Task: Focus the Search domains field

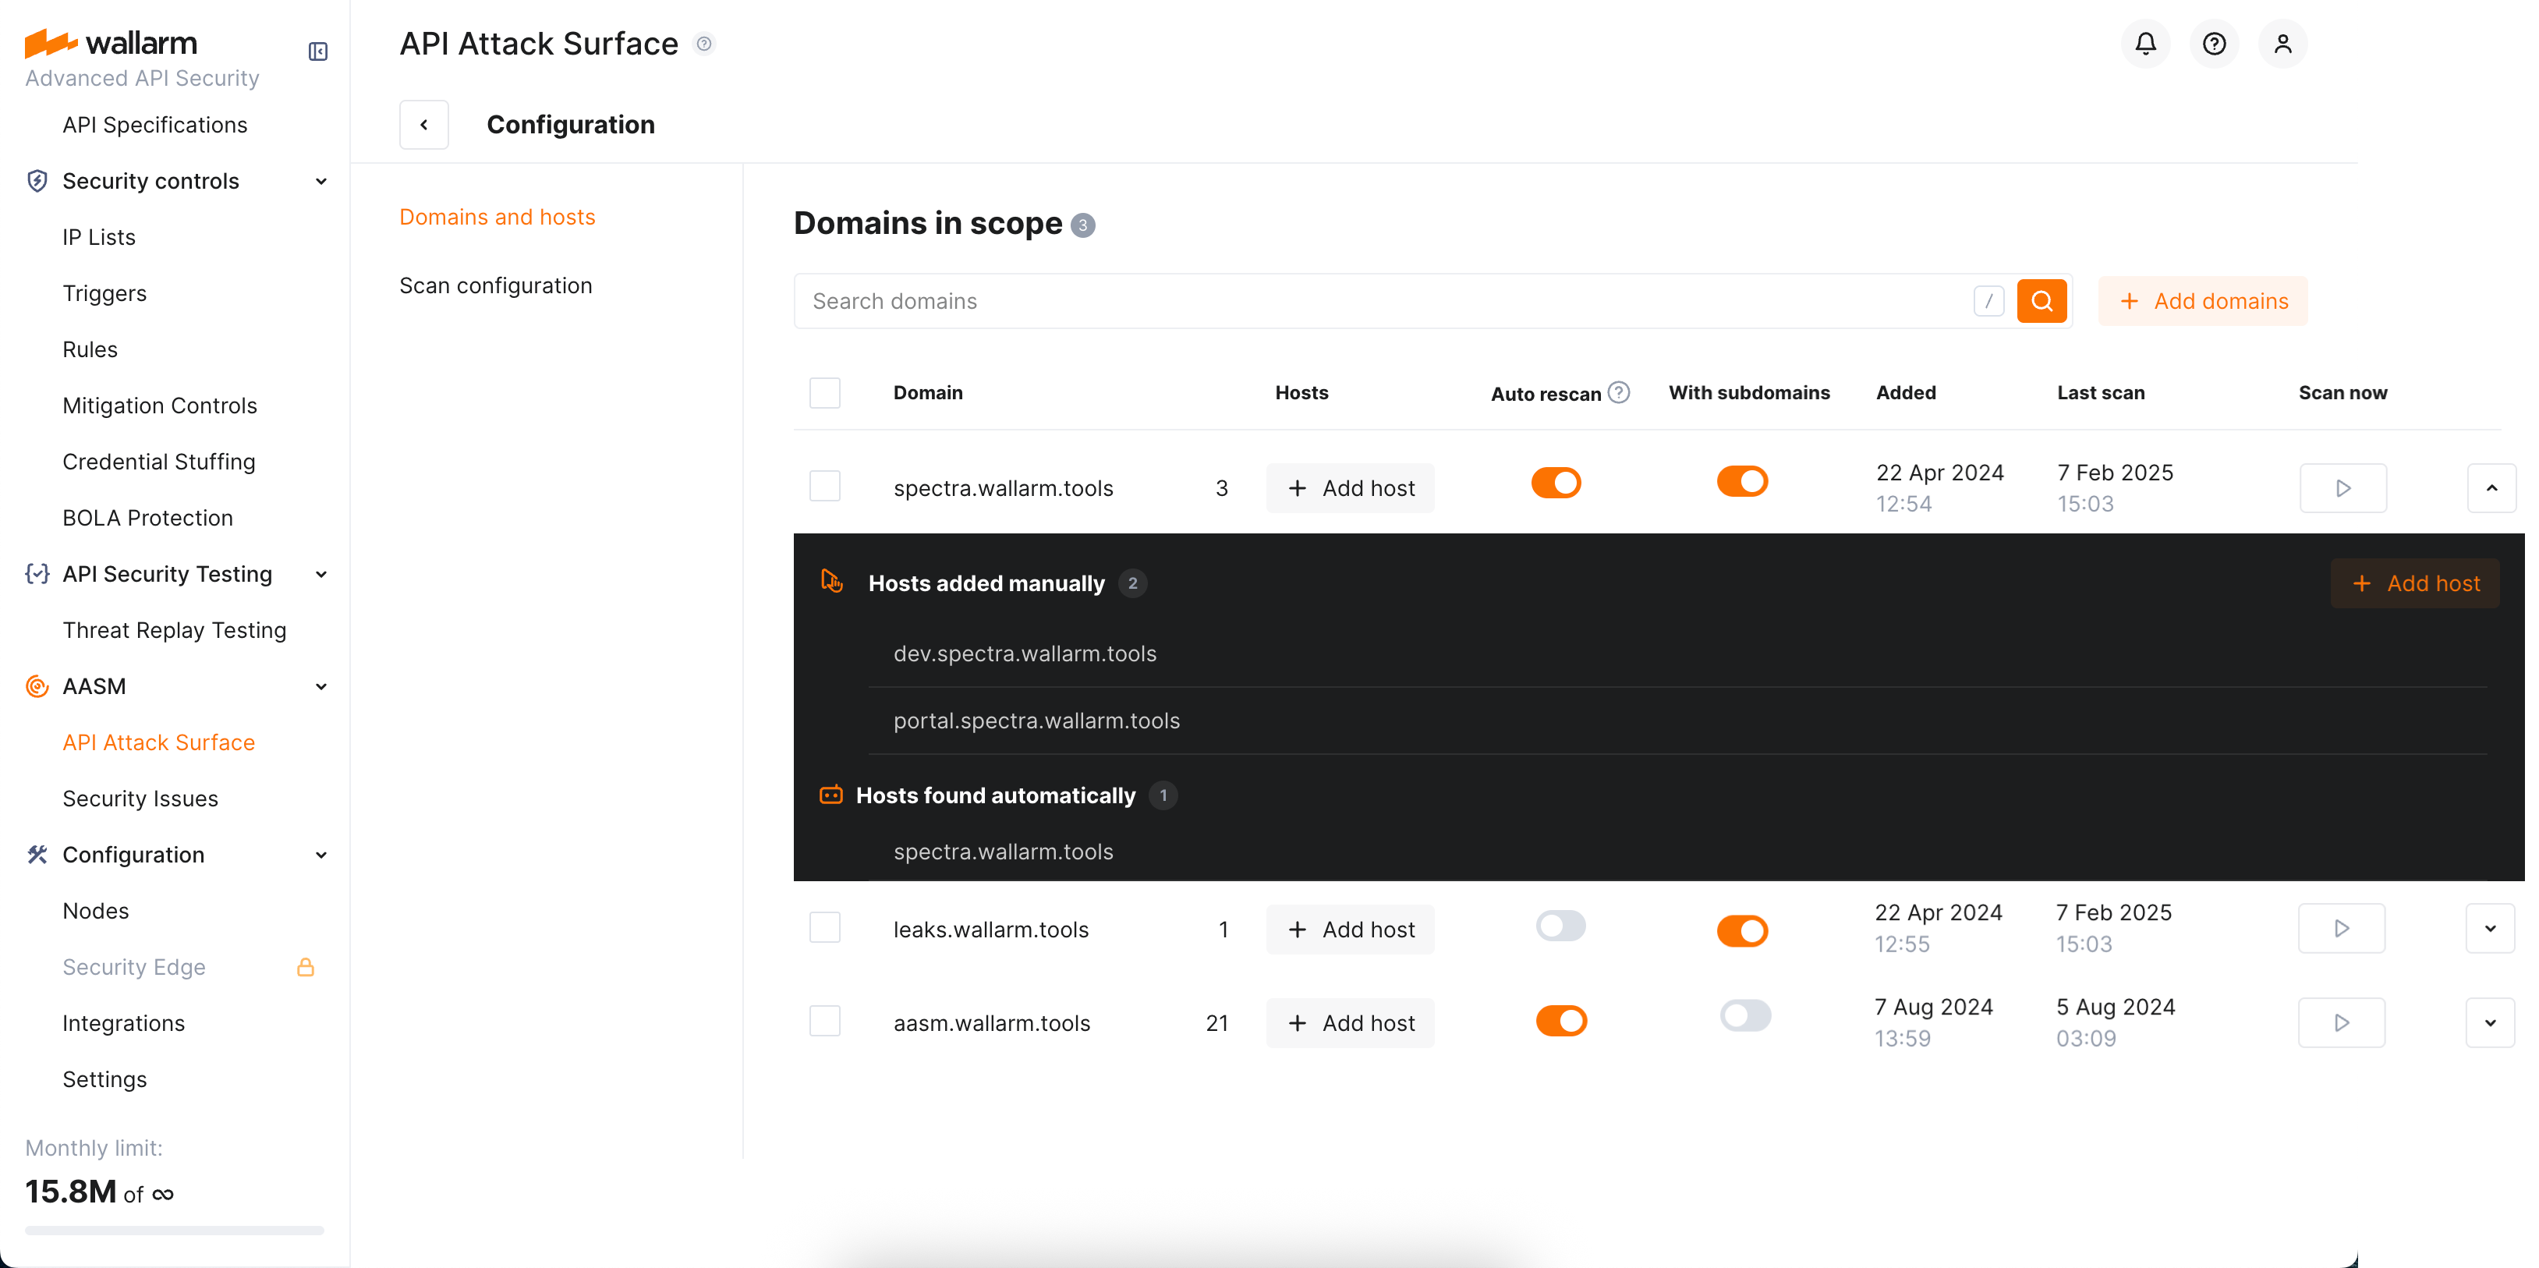Action: click(1380, 301)
